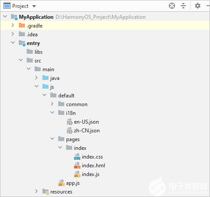Expand the java folder chevron
Screen dimensions: 210x197
pyautogui.click(x=36, y=78)
